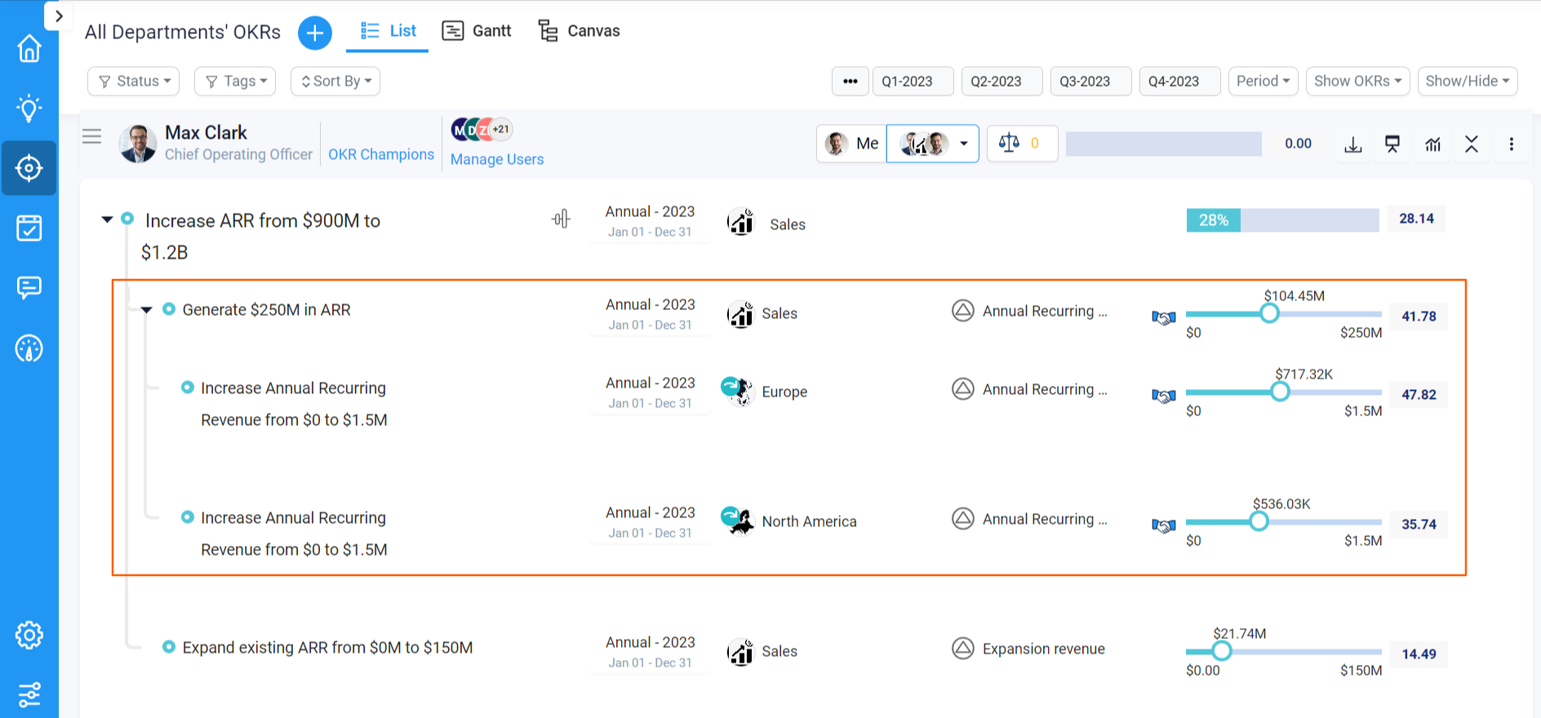Click the KPI icon on Generate $250M row

click(x=963, y=311)
